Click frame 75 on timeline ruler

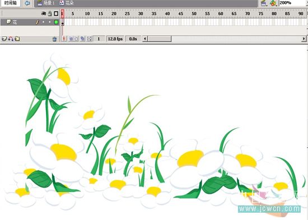pos(260,13)
